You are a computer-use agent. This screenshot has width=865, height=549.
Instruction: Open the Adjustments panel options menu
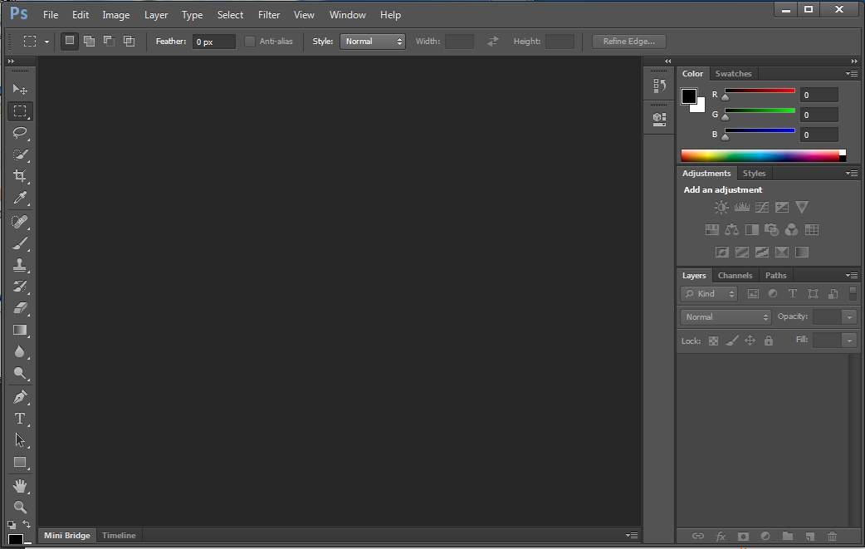coord(852,174)
